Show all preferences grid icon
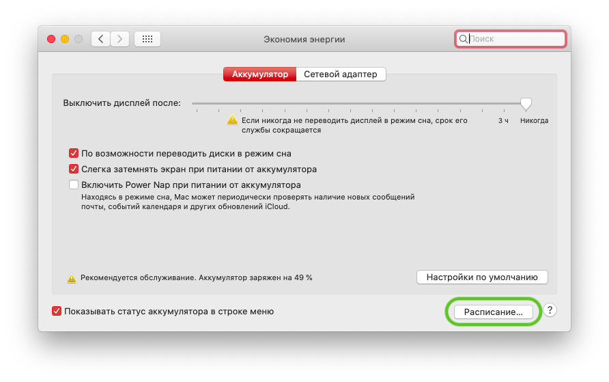This screenshot has height=382, width=609. pyautogui.click(x=147, y=39)
